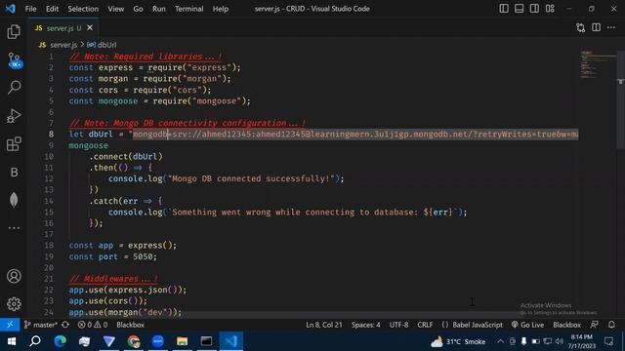The width and height of the screenshot is (625, 351).
Task: Change file encoding UTF-8
Action: 398,325
